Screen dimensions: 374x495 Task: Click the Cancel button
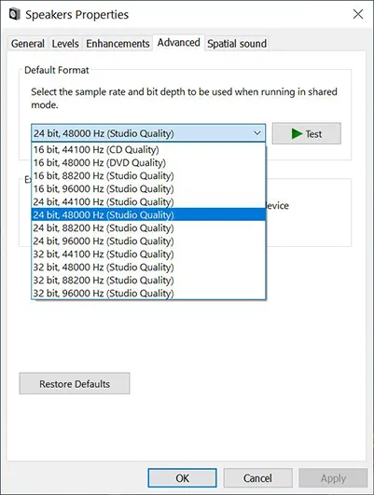coord(257,478)
